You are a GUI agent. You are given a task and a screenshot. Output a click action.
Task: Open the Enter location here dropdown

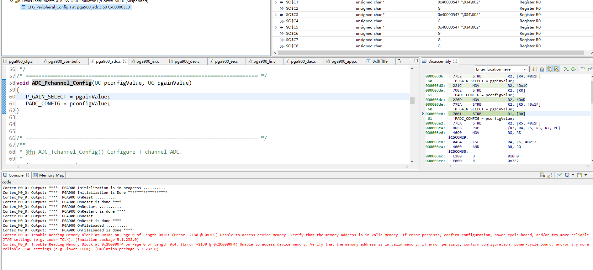[x=525, y=69]
